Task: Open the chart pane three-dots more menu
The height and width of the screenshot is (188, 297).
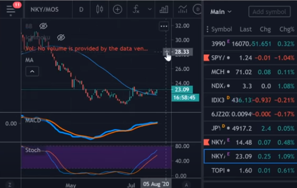Action: tap(164, 26)
